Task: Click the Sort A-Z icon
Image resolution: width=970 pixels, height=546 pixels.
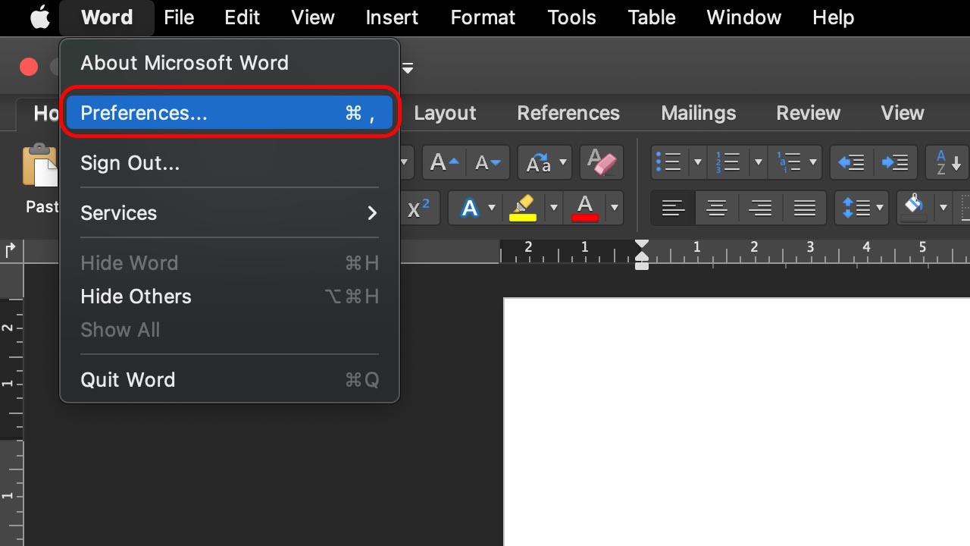Action: [948, 162]
